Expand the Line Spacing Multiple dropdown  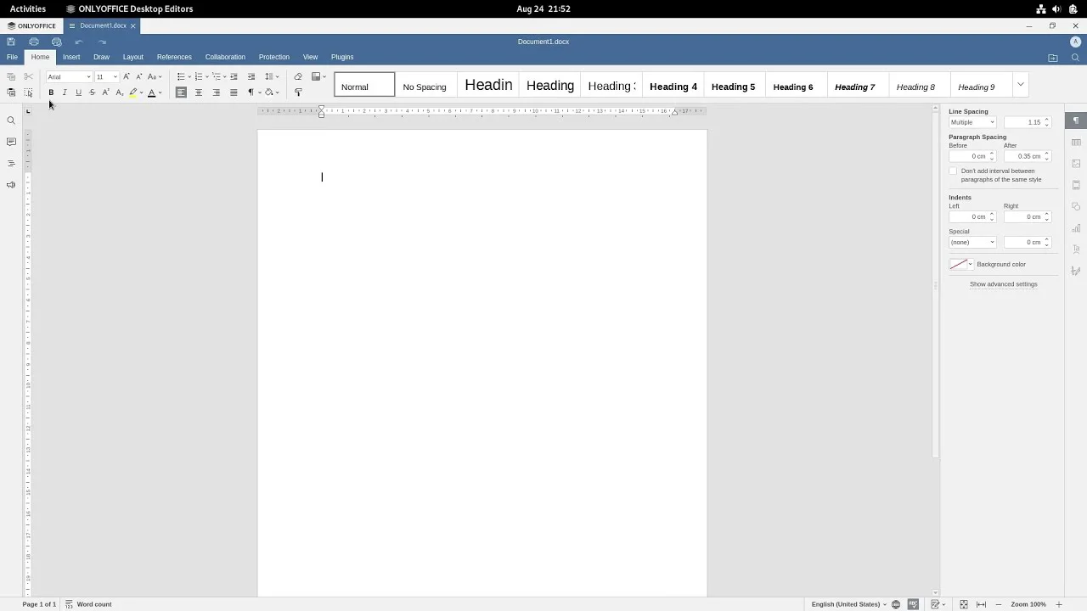(972, 122)
